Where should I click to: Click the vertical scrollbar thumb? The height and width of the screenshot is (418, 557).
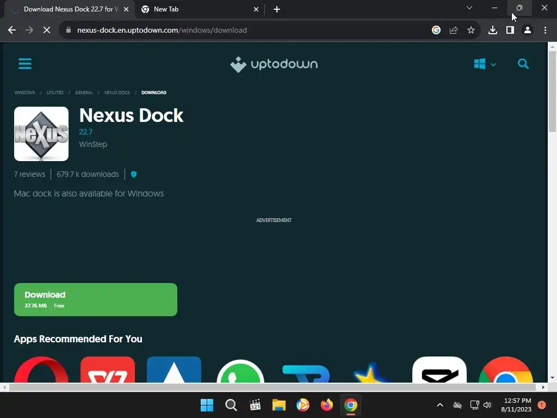tap(552, 91)
